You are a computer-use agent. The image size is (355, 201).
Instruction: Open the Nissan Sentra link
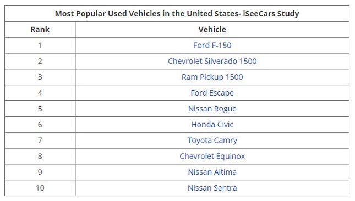click(212, 188)
